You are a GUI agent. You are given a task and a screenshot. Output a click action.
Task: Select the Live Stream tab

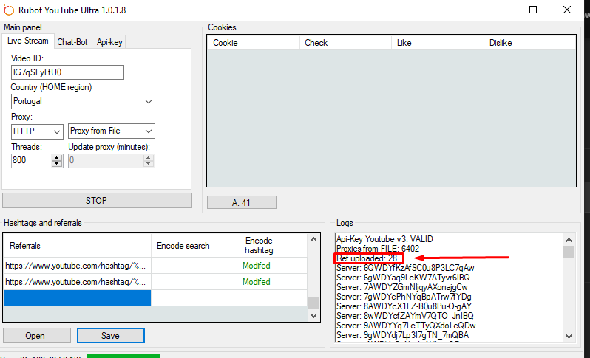pyautogui.click(x=28, y=41)
